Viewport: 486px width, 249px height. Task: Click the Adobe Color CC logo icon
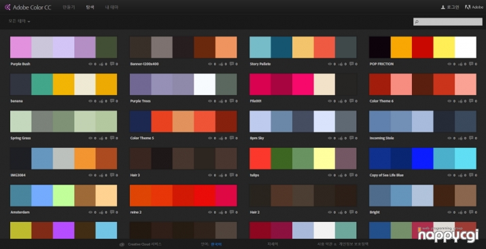coord(7,7)
